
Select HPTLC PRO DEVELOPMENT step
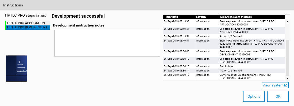(28, 28)
